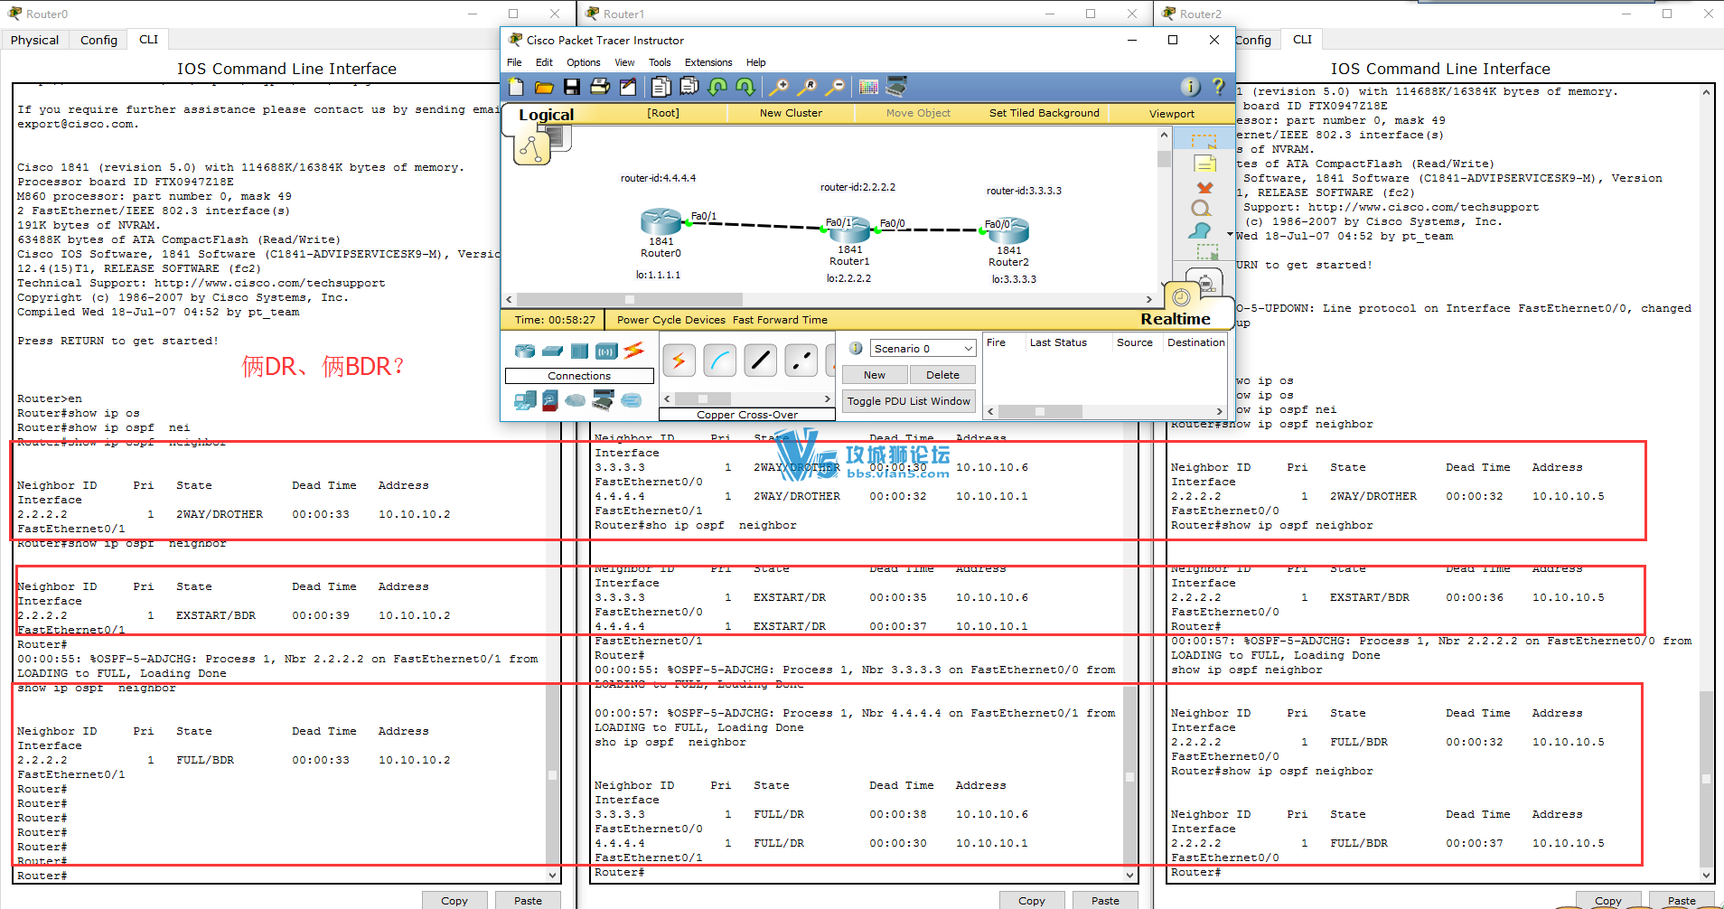Click the New scenario button
Screen dimensions: 1724x909
tap(875, 375)
